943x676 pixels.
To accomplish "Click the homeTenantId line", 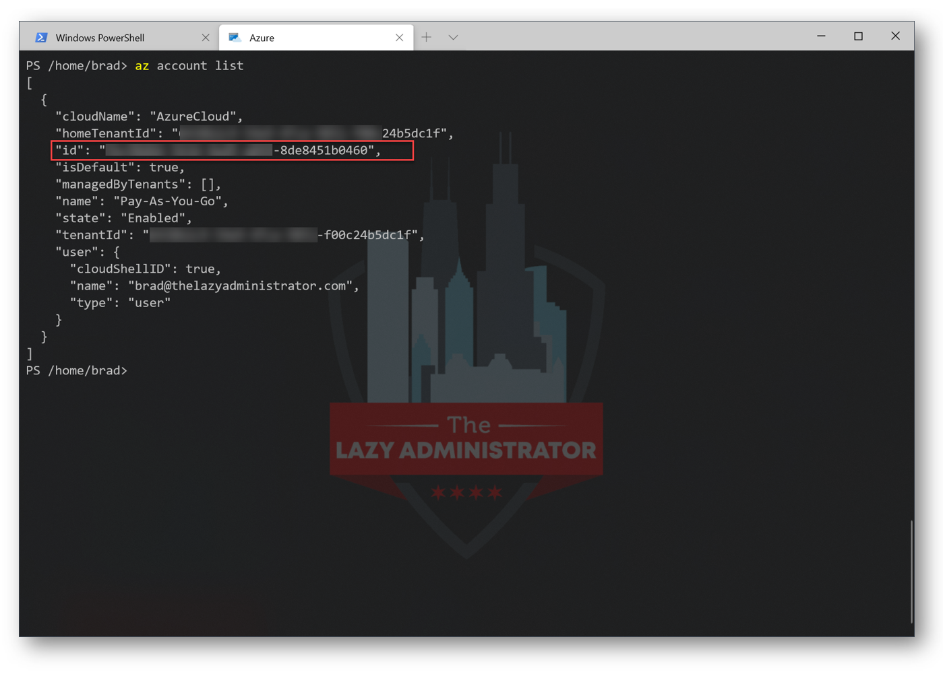I will tap(254, 133).
